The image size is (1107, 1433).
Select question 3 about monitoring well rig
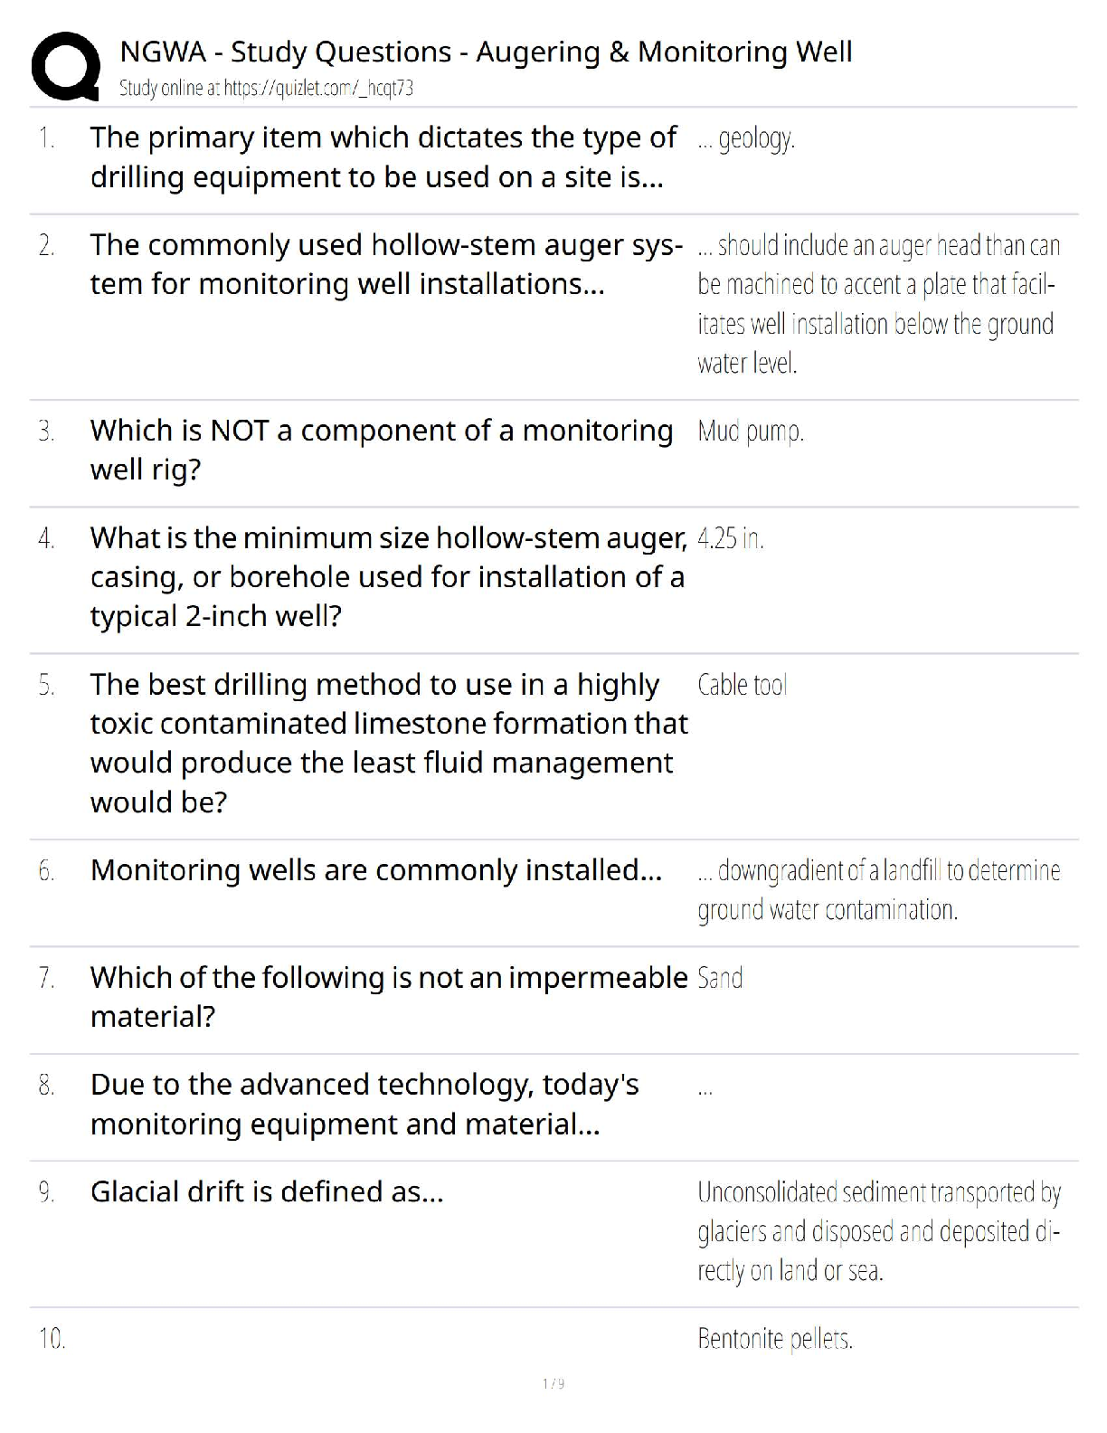click(381, 450)
